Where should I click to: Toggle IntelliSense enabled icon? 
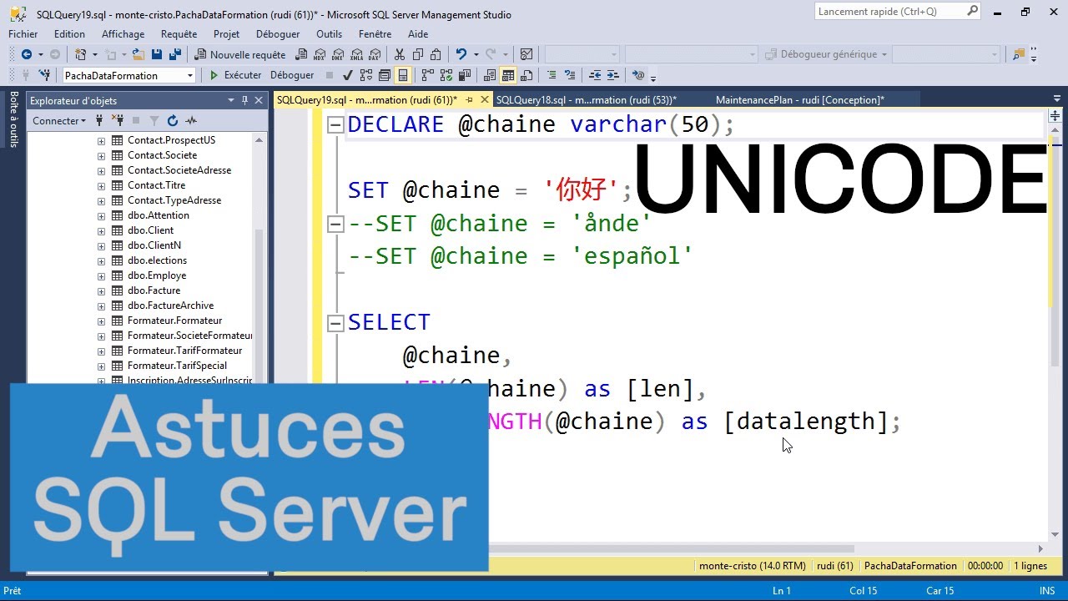click(x=403, y=75)
